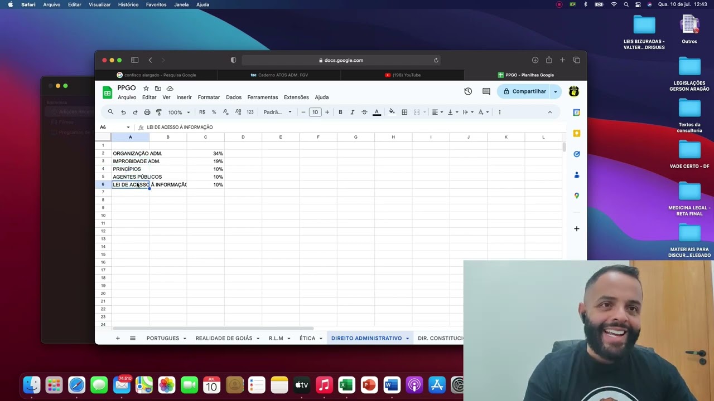Viewport: 714px width, 401px height.
Task: Click the font size field
Action: [315, 112]
